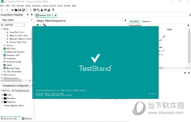This screenshot has height=122, width=191.
Task: Click the question mark Help icon
Action: point(53,10)
